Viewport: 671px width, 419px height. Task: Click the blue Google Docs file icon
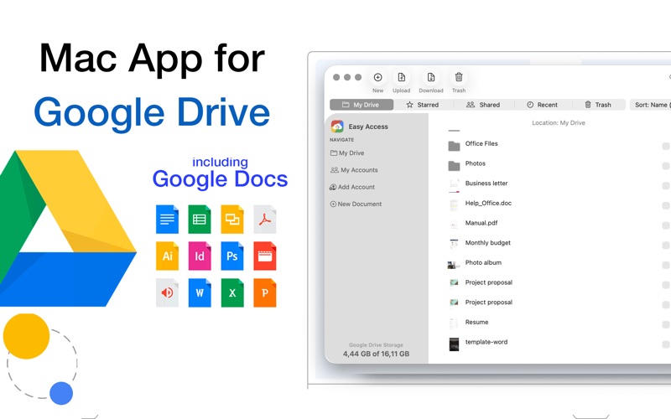(167, 220)
